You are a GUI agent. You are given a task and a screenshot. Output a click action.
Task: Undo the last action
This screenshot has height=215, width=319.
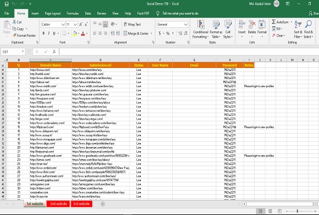click(x=14, y=4)
